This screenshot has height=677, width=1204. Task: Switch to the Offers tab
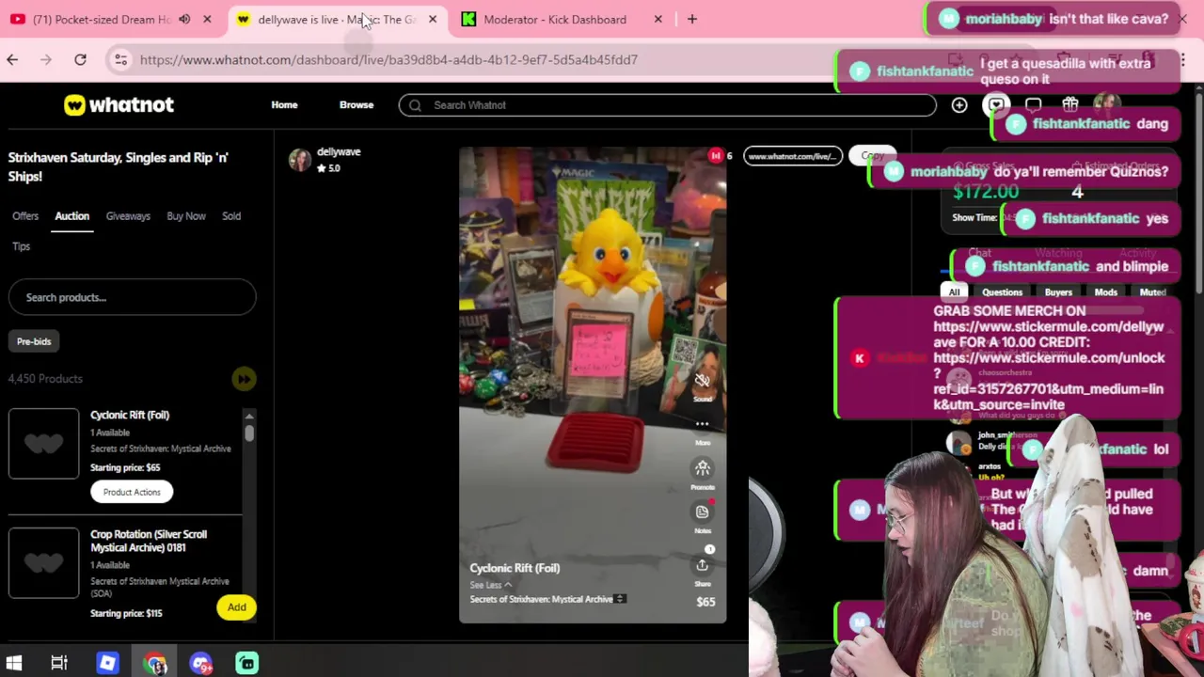[25, 216]
